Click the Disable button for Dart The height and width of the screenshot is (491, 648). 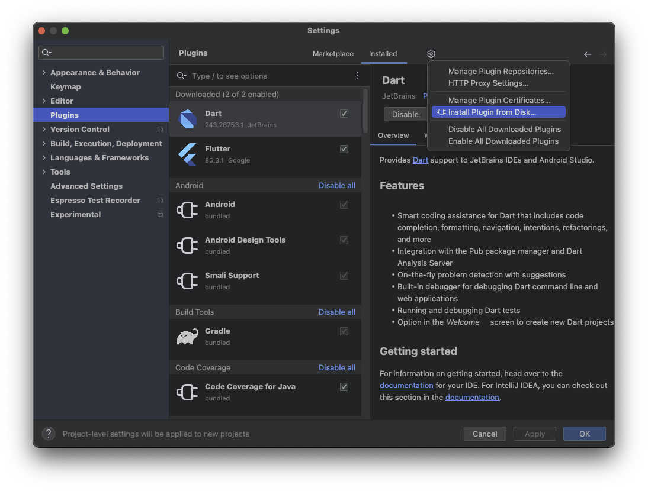click(405, 114)
